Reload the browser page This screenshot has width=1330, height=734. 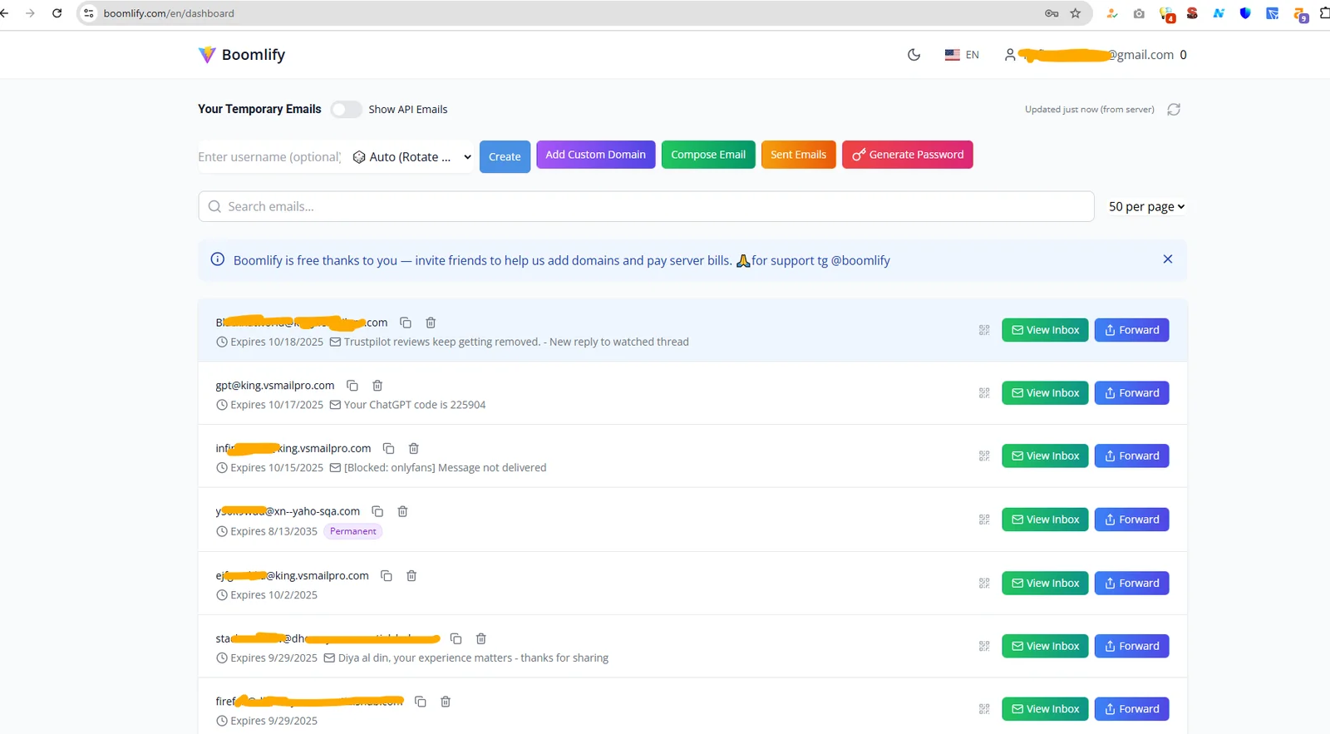click(57, 13)
